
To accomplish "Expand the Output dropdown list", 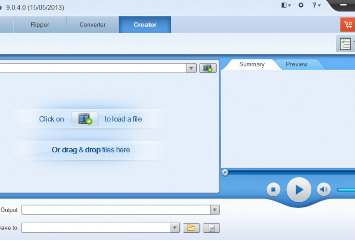I will click(x=215, y=210).
